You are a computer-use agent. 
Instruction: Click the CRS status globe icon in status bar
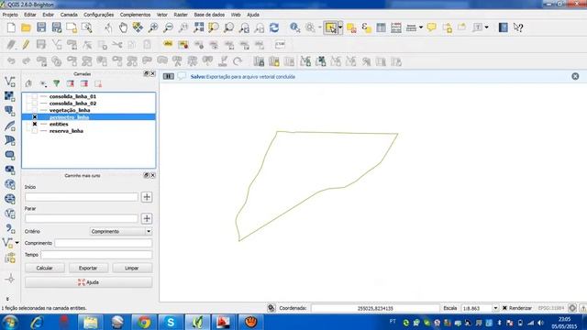[572, 308]
